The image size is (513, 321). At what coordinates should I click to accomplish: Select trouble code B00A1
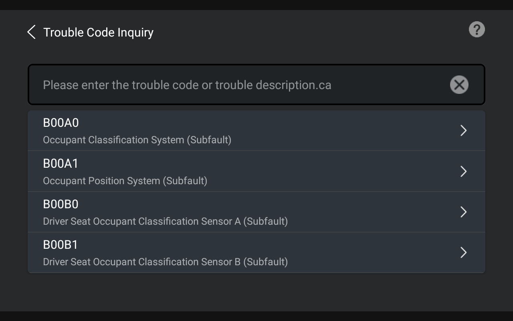(x=61, y=163)
